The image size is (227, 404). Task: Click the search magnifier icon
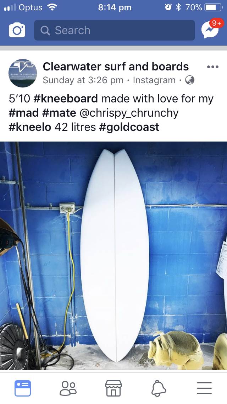45,31
